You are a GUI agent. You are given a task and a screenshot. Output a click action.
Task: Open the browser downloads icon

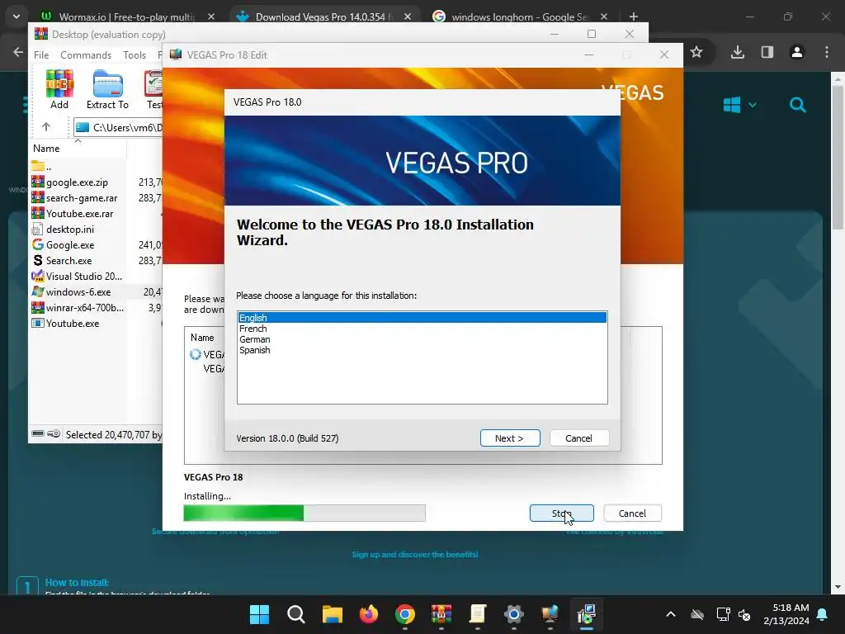tap(738, 52)
